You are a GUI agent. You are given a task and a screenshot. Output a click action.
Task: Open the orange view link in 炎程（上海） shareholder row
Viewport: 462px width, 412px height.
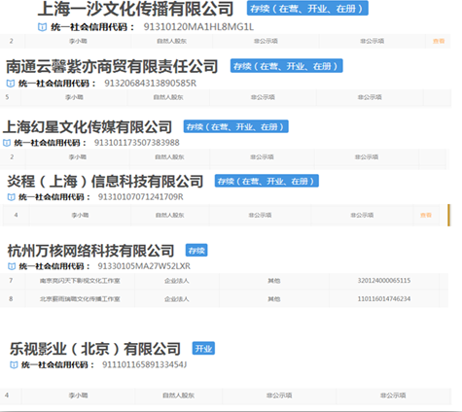pos(426,215)
